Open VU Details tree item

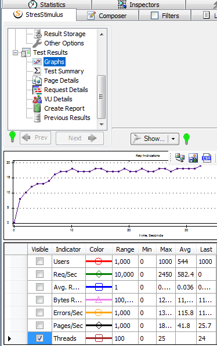58,99
